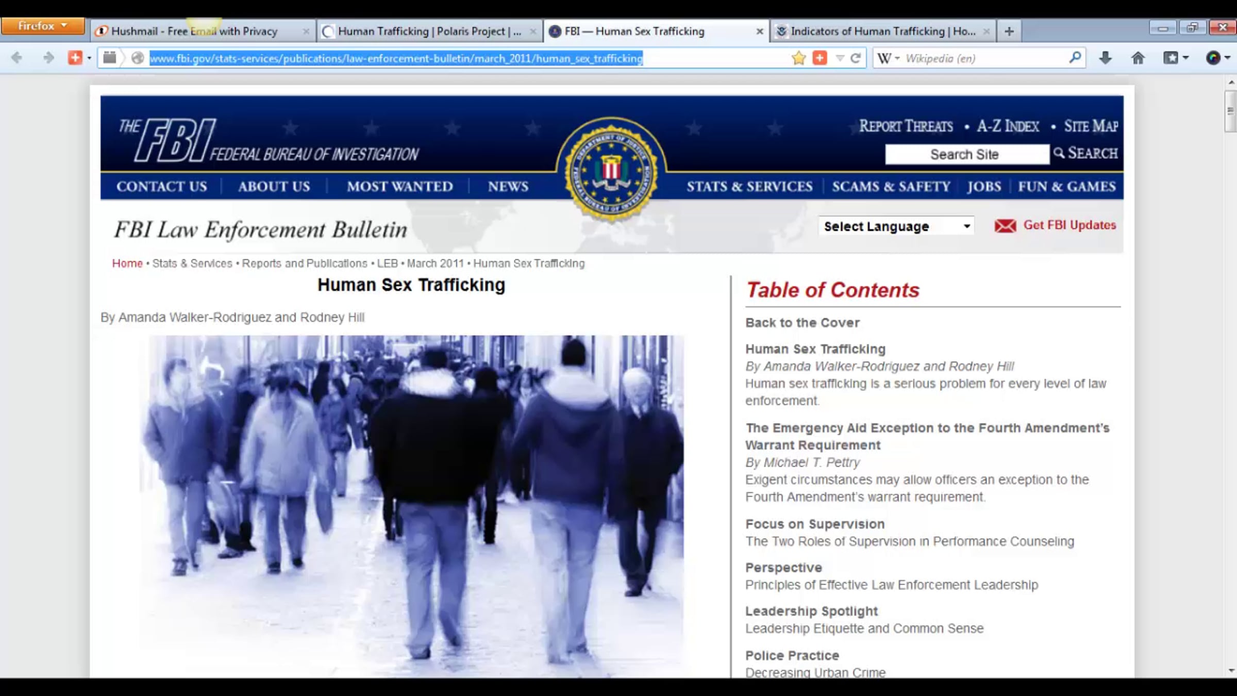This screenshot has width=1237, height=696.
Task: Click the bookmark star icon in address bar
Action: tap(798, 58)
